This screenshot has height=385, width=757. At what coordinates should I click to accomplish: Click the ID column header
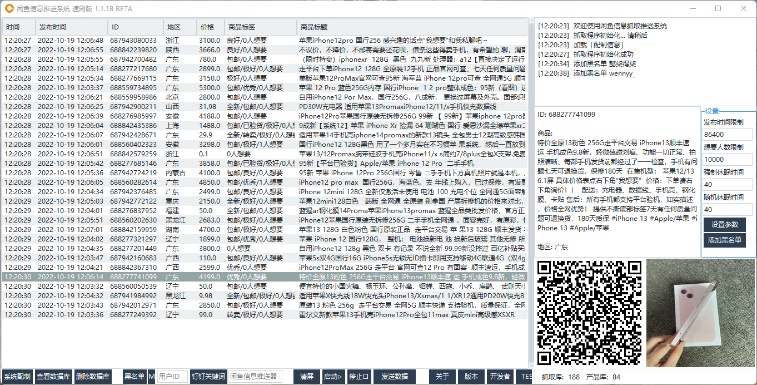click(136, 27)
